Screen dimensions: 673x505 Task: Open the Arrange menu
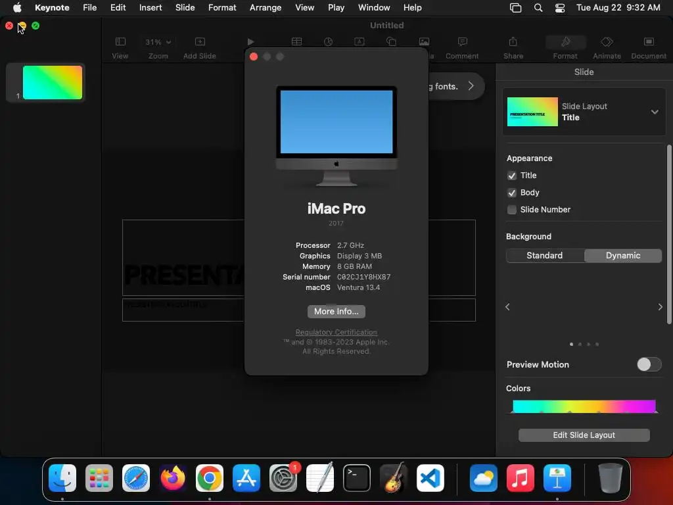coord(266,7)
